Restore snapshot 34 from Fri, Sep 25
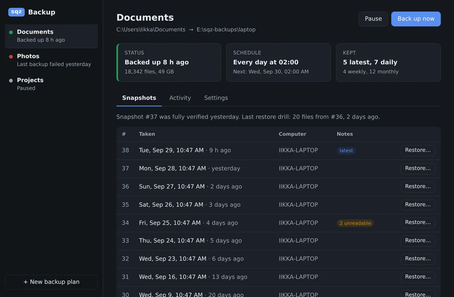The image size is (454, 297). coord(418,223)
